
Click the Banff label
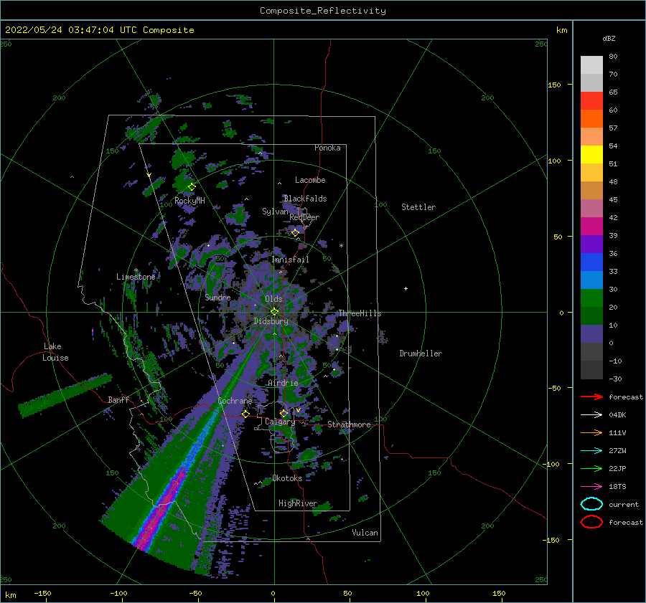(x=118, y=399)
